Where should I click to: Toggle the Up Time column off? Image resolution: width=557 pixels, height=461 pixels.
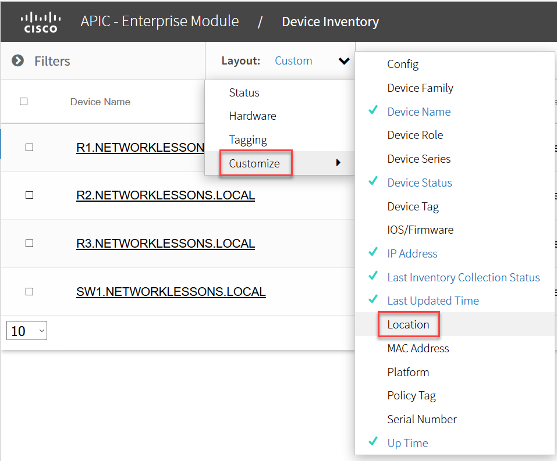(407, 443)
